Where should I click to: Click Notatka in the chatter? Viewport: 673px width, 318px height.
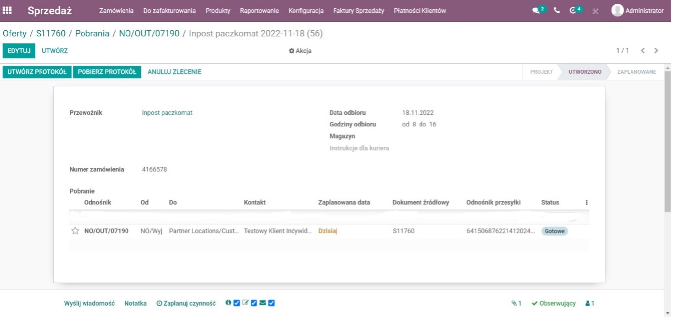(x=135, y=303)
